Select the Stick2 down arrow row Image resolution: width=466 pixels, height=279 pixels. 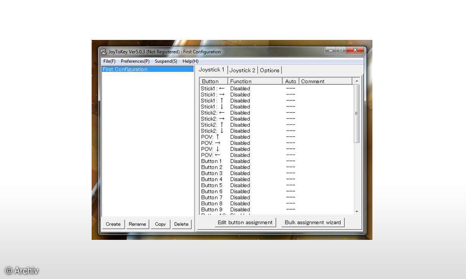pos(276,131)
